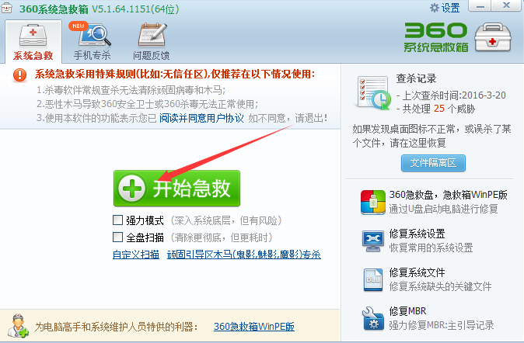524x343 pixels.
Task: Open the 顽固引导区木马专杀 link
Action: (x=244, y=255)
